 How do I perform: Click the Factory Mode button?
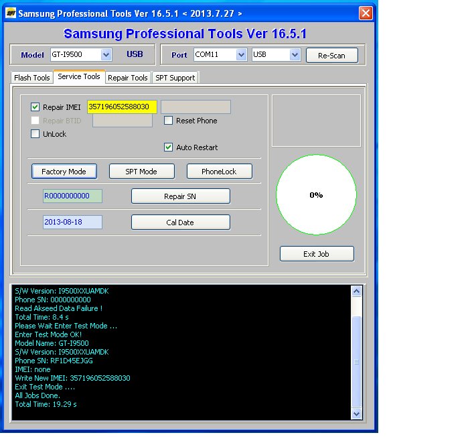64,172
